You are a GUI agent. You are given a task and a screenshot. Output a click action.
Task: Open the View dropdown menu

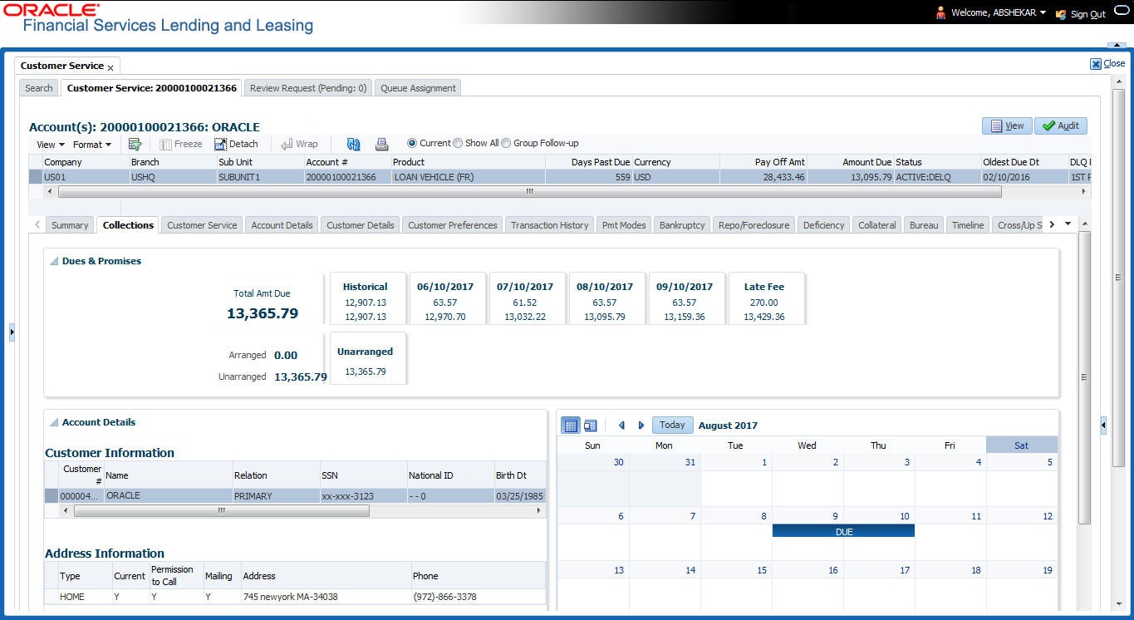click(x=50, y=145)
